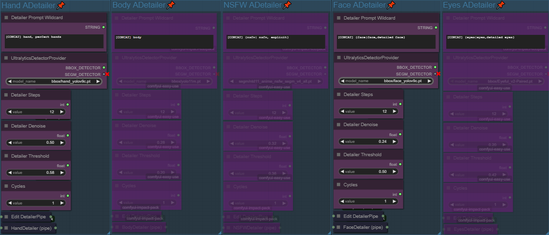Collapse Hand UltralyticsDetectorProvider node
This screenshot has width=549, height=235.
[x=6, y=58]
